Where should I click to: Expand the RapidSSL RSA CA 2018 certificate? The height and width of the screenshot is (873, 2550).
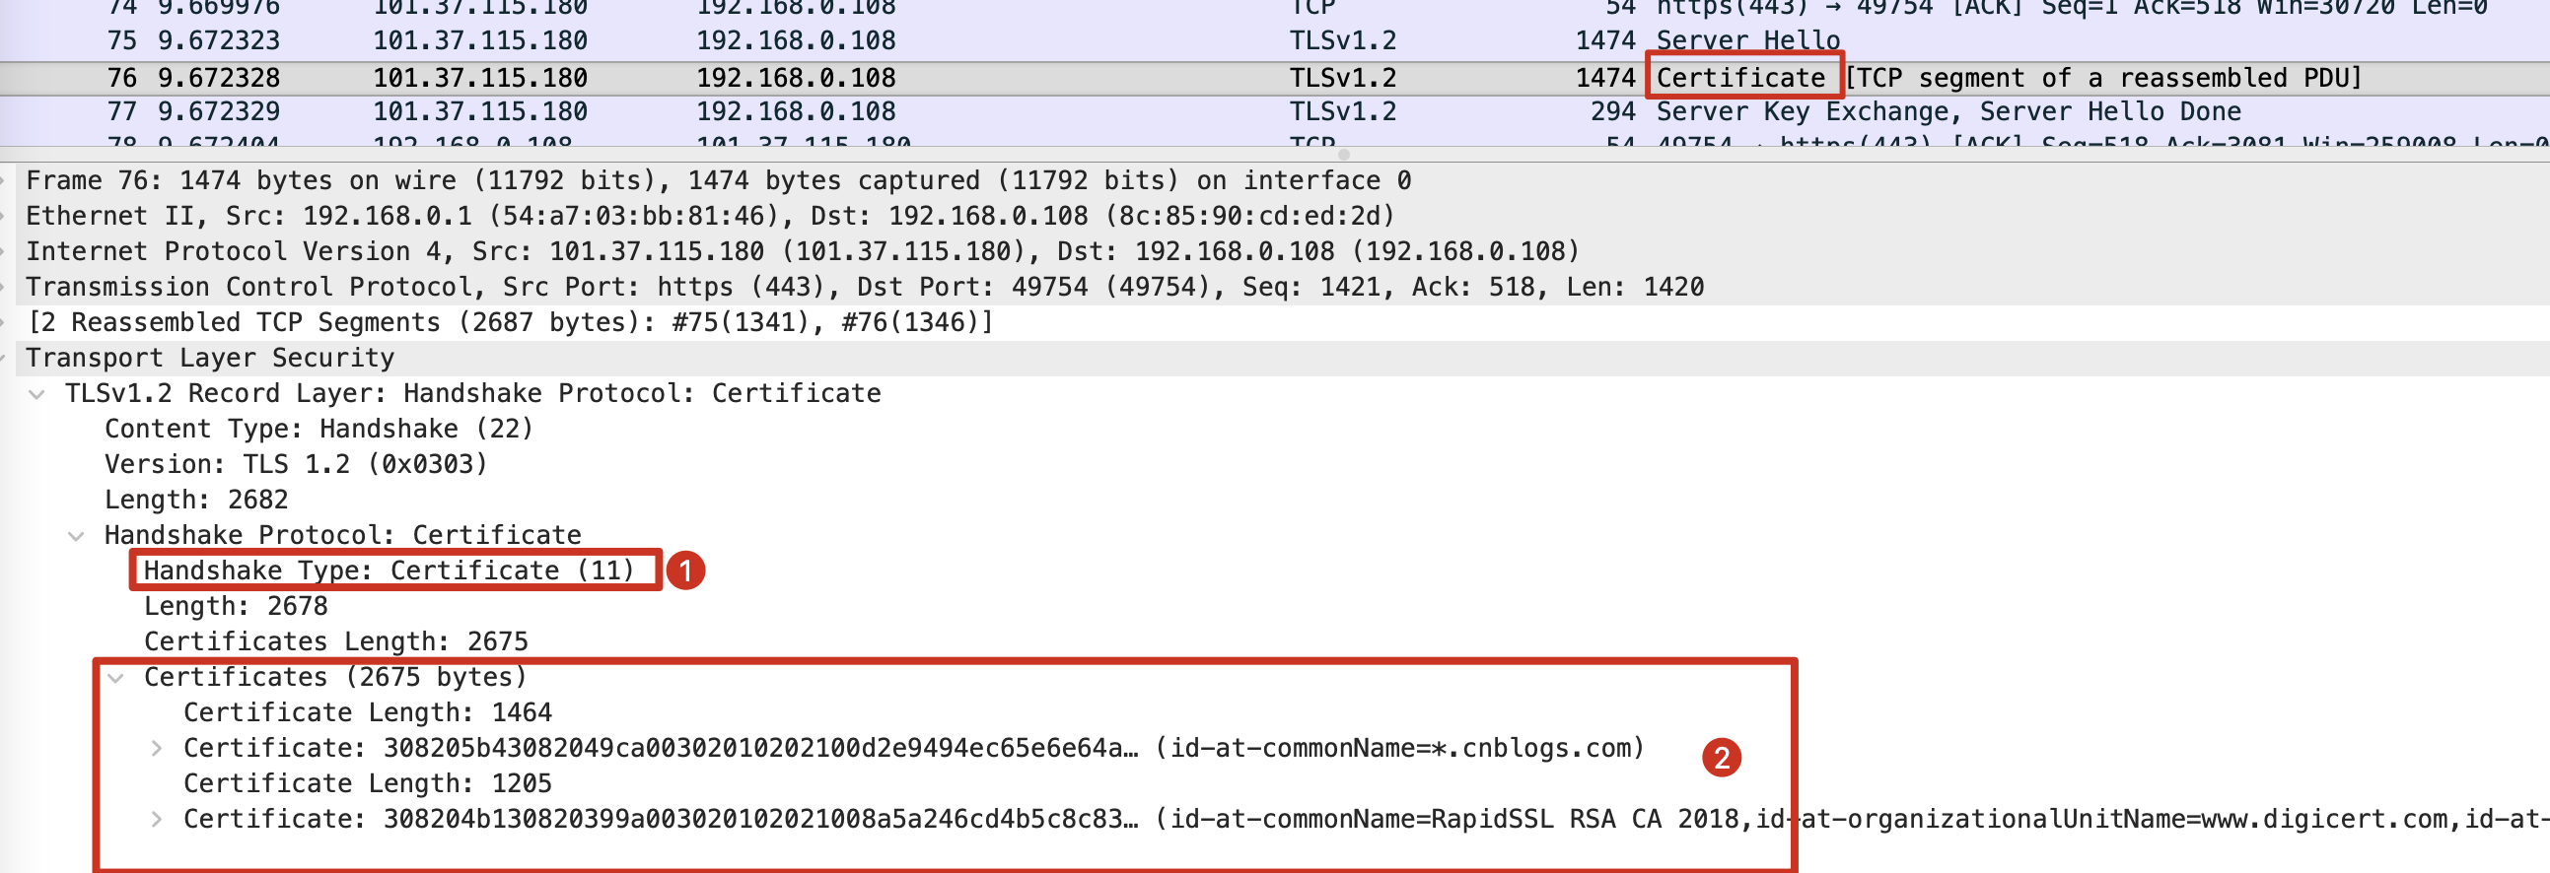click(x=156, y=820)
